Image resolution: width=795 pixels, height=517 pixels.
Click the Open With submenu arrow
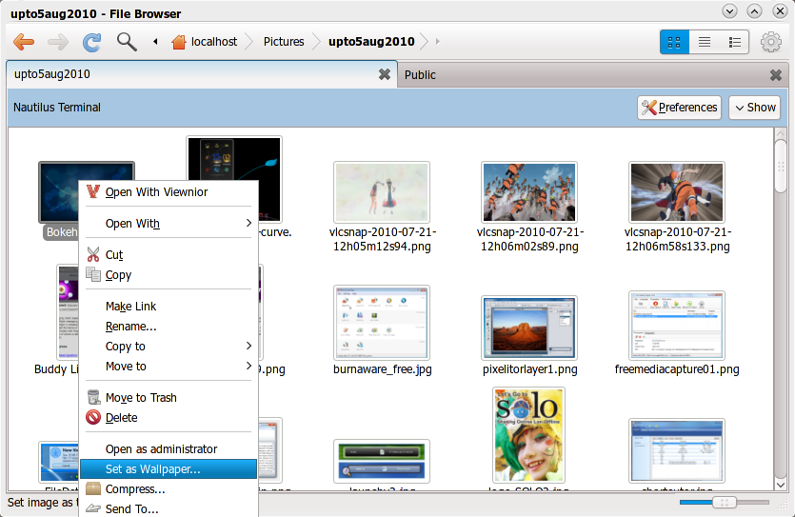(x=248, y=223)
